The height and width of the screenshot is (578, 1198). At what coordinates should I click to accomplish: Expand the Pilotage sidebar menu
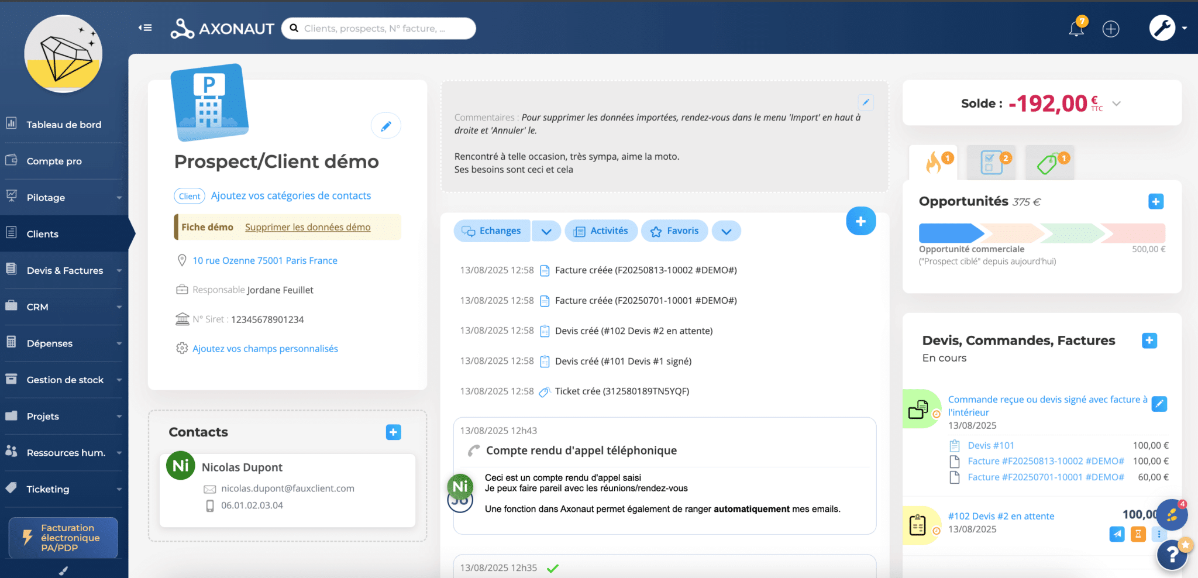coord(119,198)
